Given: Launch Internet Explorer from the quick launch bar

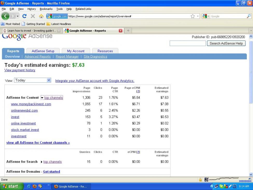Looking at the screenshot, I should tap(29, 186).
